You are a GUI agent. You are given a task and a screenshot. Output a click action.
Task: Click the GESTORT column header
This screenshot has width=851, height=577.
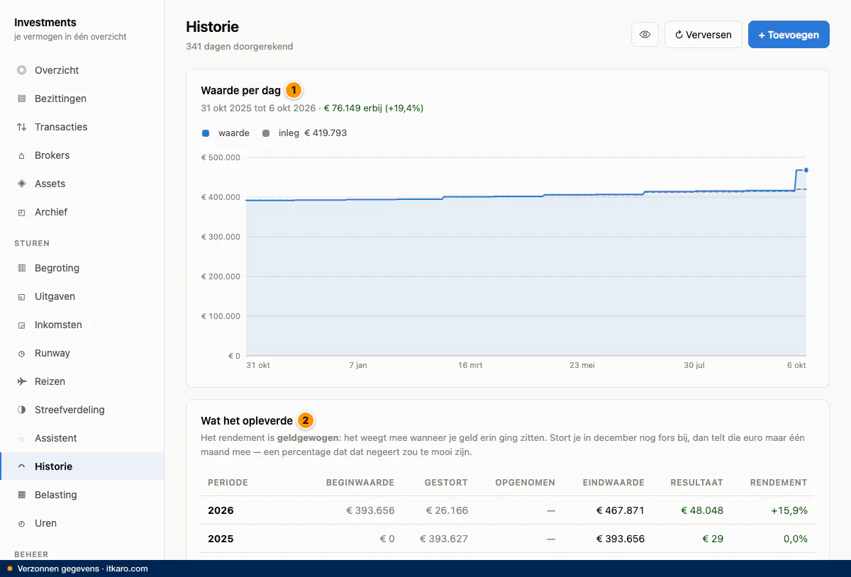446,483
